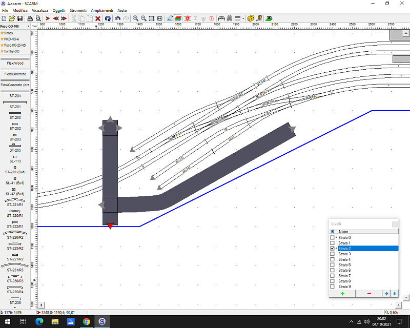Click the horizontal scrollbar left arrow
Viewport: 410px width, 328px height.
(x=42, y=305)
